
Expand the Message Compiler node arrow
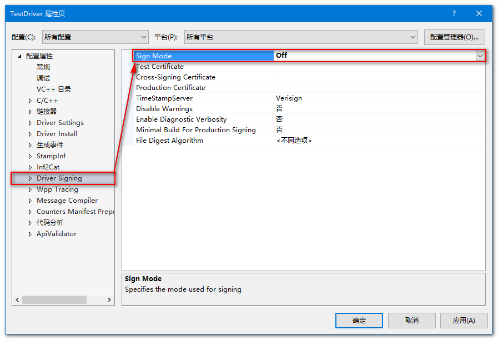30,201
